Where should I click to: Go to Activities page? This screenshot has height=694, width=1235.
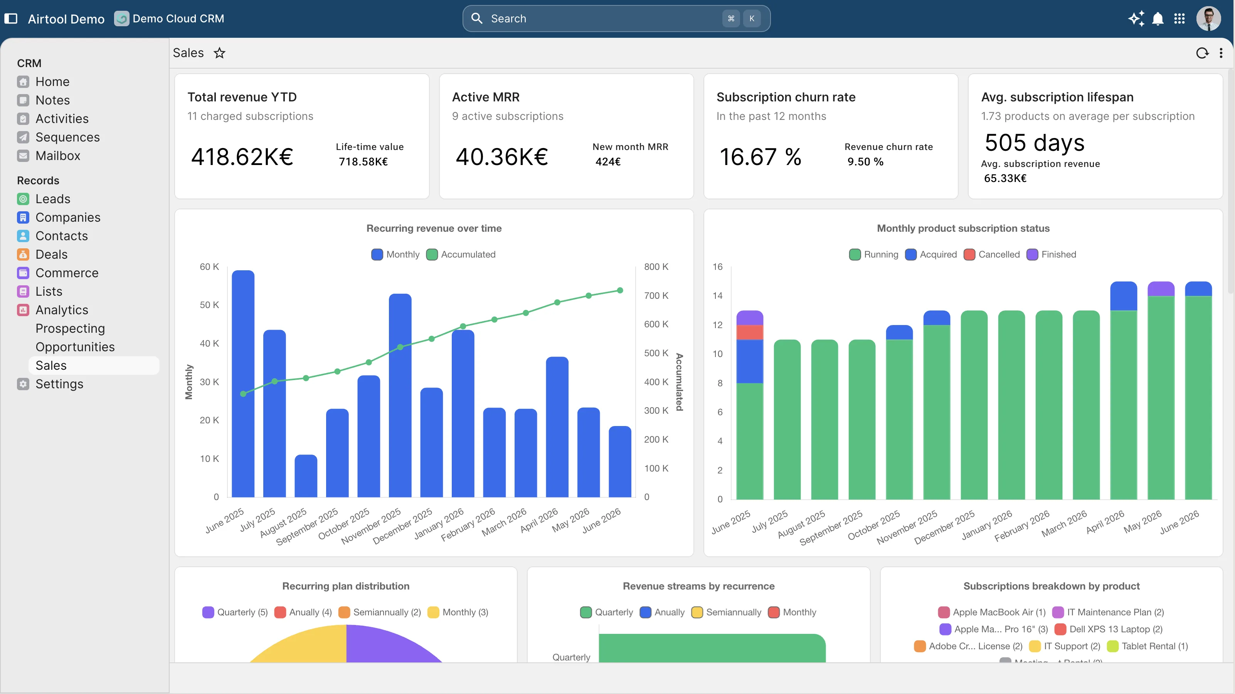pos(62,119)
